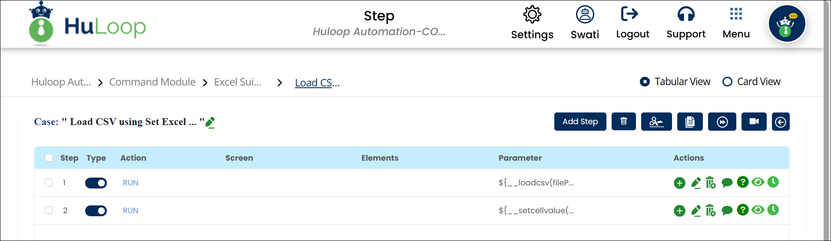The width and height of the screenshot is (831, 241).
Task: Click the clock icon in step 1
Action: pos(773,182)
